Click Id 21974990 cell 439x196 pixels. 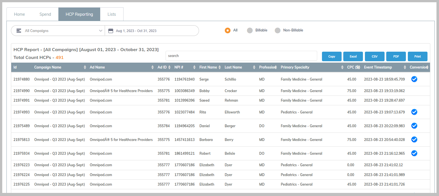coord(22,91)
